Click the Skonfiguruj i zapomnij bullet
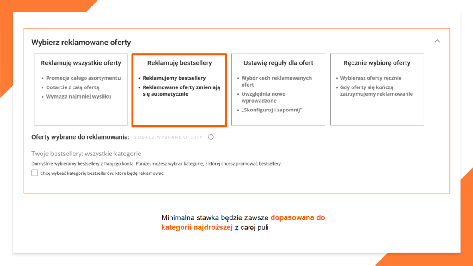 pyautogui.click(x=272, y=110)
